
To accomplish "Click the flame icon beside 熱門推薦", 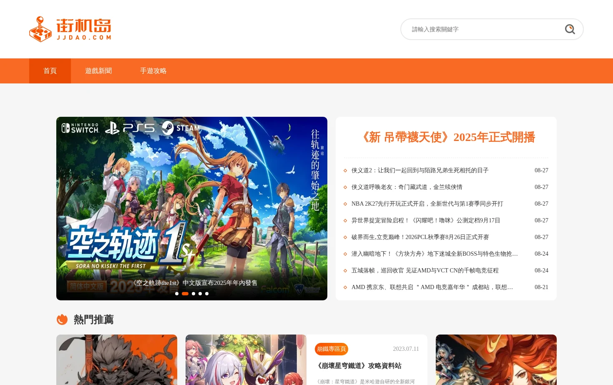I will [x=62, y=319].
